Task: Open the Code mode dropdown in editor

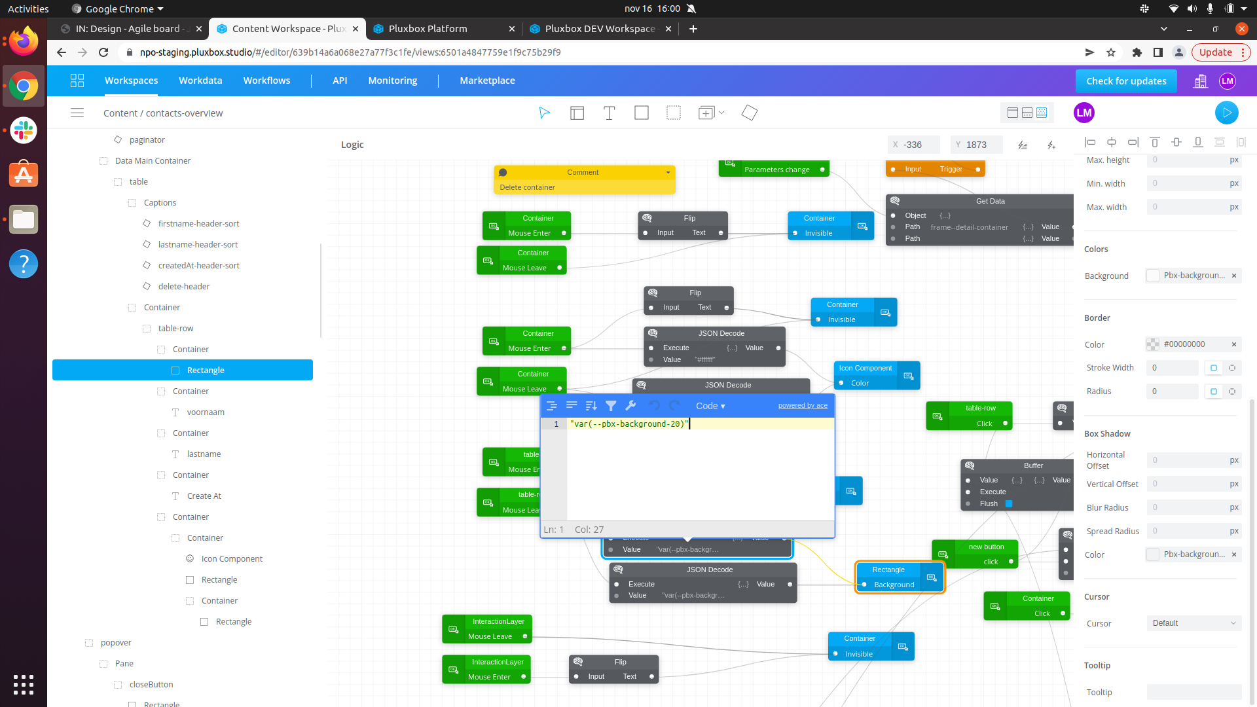Action: pyautogui.click(x=710, y=406)
